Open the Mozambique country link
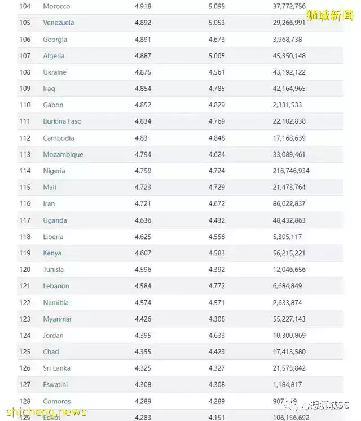This screenshot has height=421, width=361. click(x=63, y=154)
